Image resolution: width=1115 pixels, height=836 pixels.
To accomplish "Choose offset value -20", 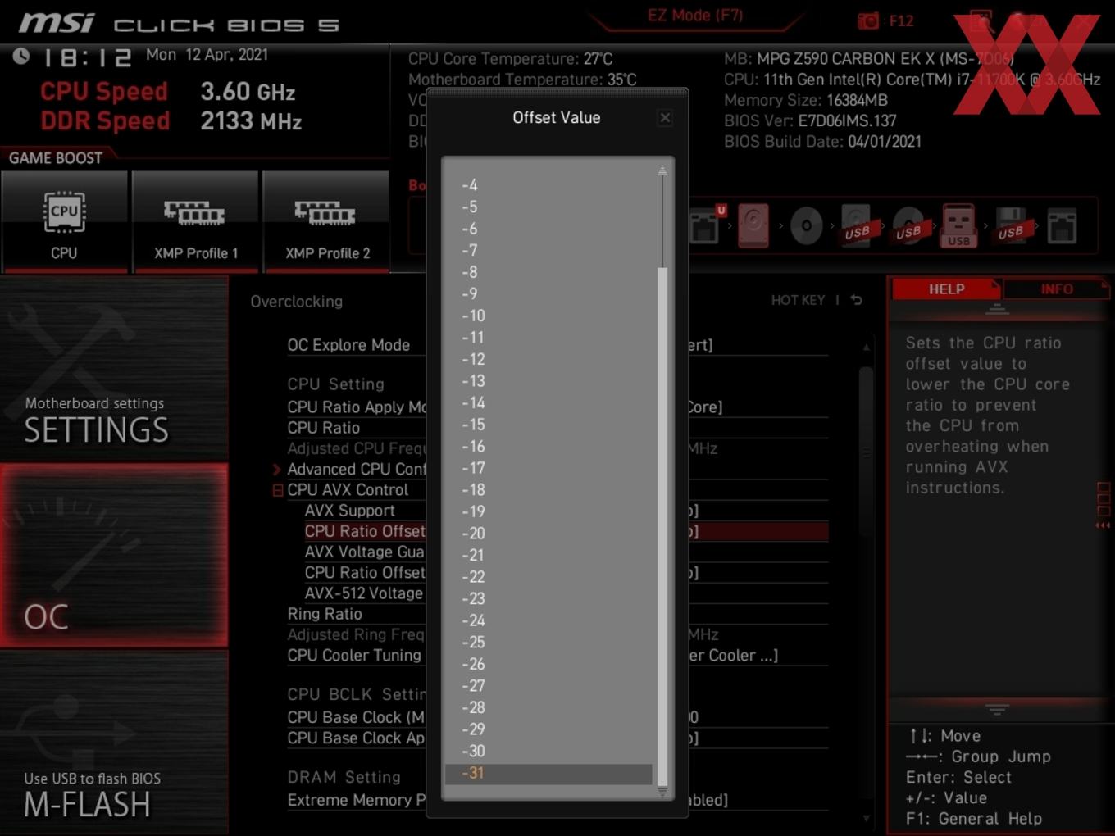I will 548,533.
